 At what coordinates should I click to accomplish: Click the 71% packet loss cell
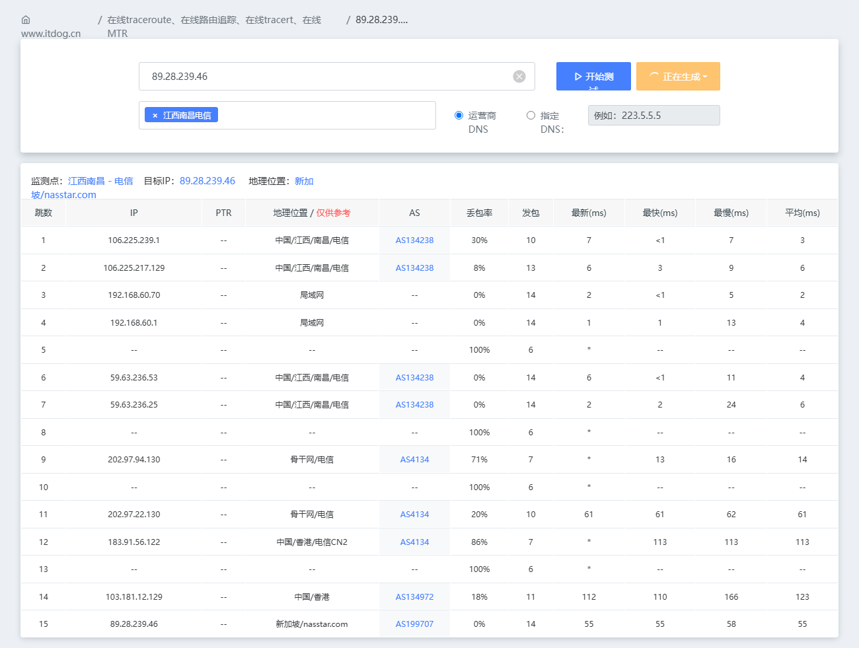[479, 460]
